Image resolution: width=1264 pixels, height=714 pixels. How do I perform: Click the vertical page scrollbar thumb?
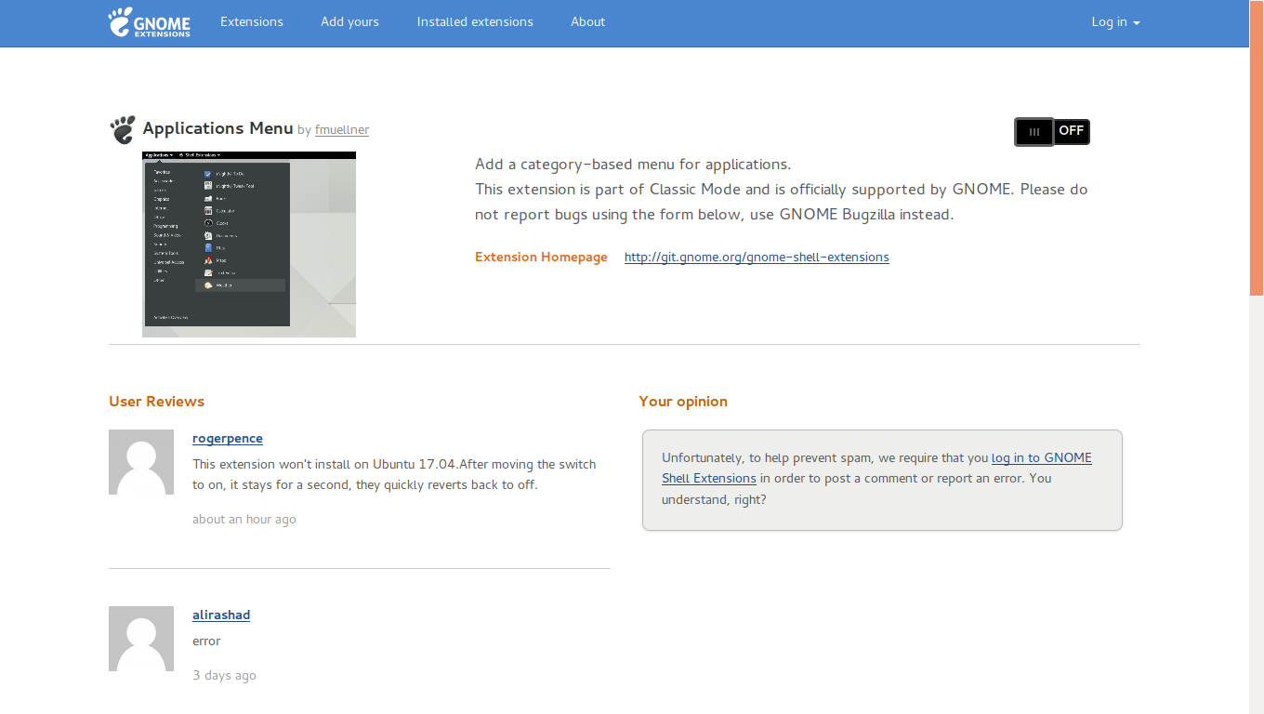pos(1257,148)
